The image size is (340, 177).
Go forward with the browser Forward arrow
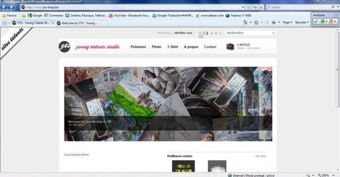(x=11, y=7)
